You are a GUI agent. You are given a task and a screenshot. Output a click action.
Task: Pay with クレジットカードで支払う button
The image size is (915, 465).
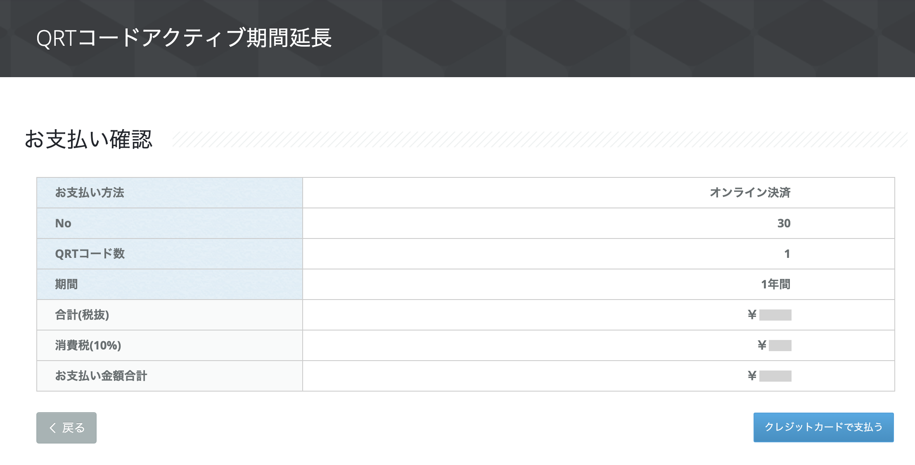coord(823,427)
